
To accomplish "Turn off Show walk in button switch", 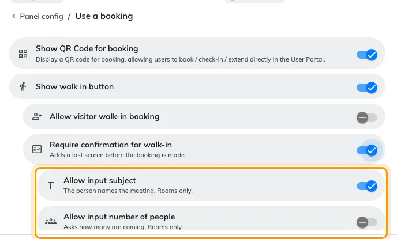I will click(367, 88).
